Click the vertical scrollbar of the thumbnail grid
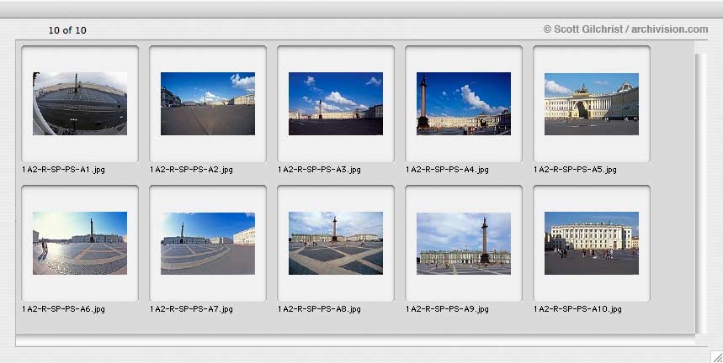Image resolution: width=723 pixels, height=363 pixels. click(x=700, y=193)
